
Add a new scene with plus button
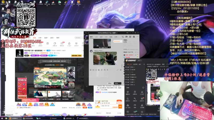144,64
